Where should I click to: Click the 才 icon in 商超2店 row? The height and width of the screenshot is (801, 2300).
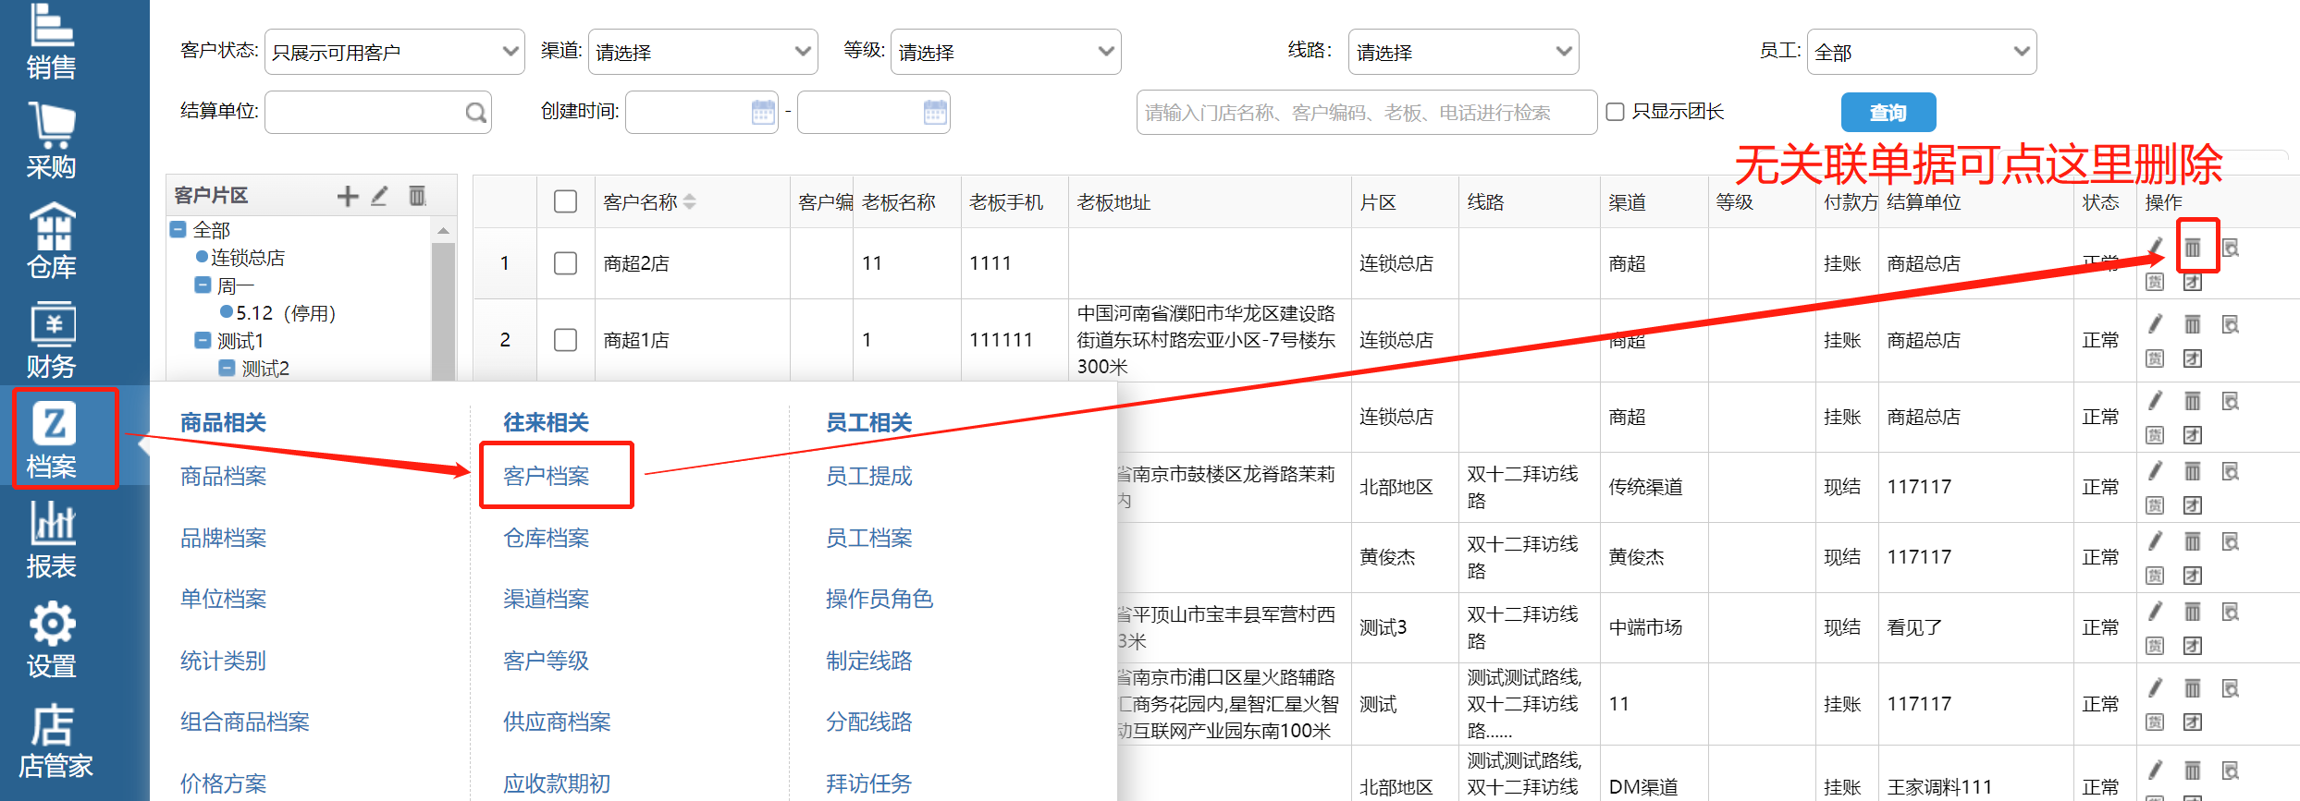[x=2193, y=282]
